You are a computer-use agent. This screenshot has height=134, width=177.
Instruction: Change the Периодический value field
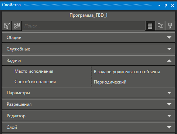coord(133,82)
